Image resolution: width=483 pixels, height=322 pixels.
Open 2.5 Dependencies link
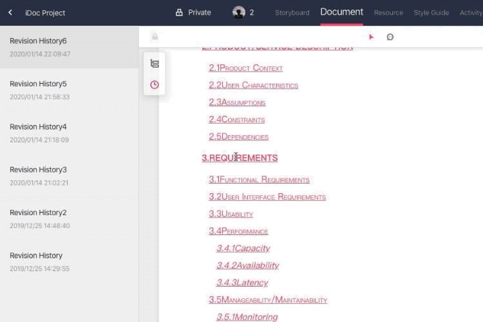click(x=239, y=137)
